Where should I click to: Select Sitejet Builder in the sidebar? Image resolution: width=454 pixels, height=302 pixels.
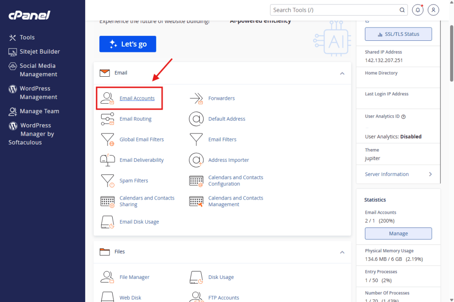[x=39, y=51]
